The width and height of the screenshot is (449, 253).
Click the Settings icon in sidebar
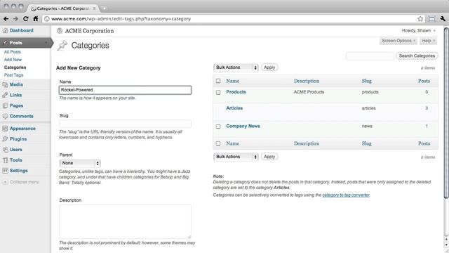point(5,171)
